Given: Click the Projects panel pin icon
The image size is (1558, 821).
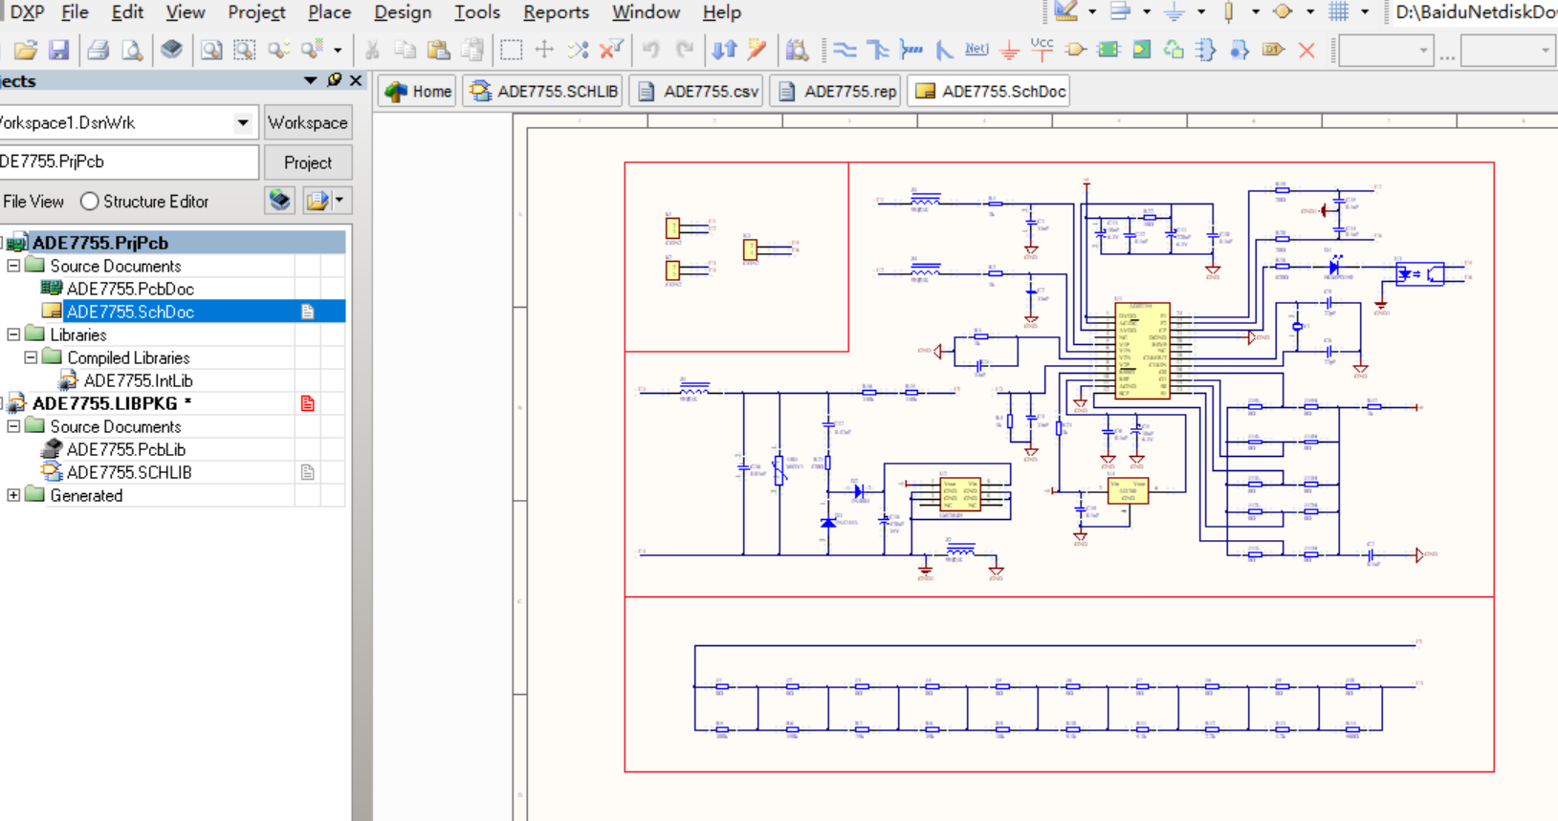Looking at the screenshot, I should point(334,80).
